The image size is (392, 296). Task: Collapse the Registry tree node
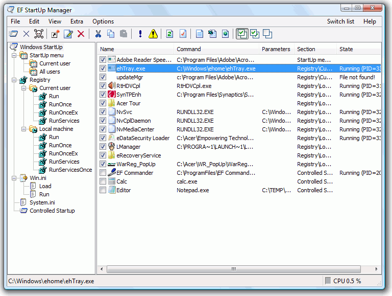point(14,80)
